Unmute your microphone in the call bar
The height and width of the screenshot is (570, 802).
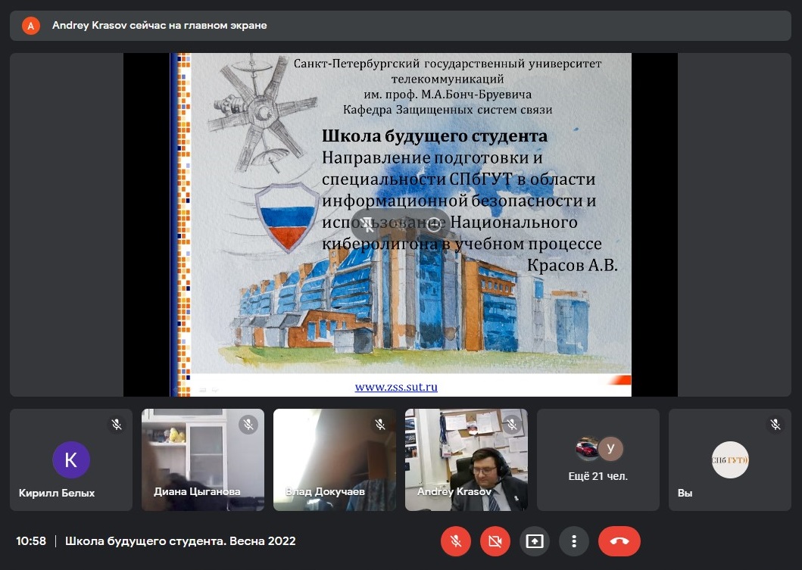pyautogui.click(x=455, y=541)
